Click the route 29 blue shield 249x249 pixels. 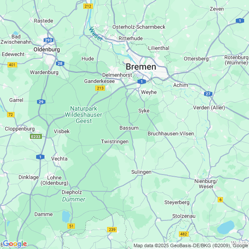click(41, 102)
